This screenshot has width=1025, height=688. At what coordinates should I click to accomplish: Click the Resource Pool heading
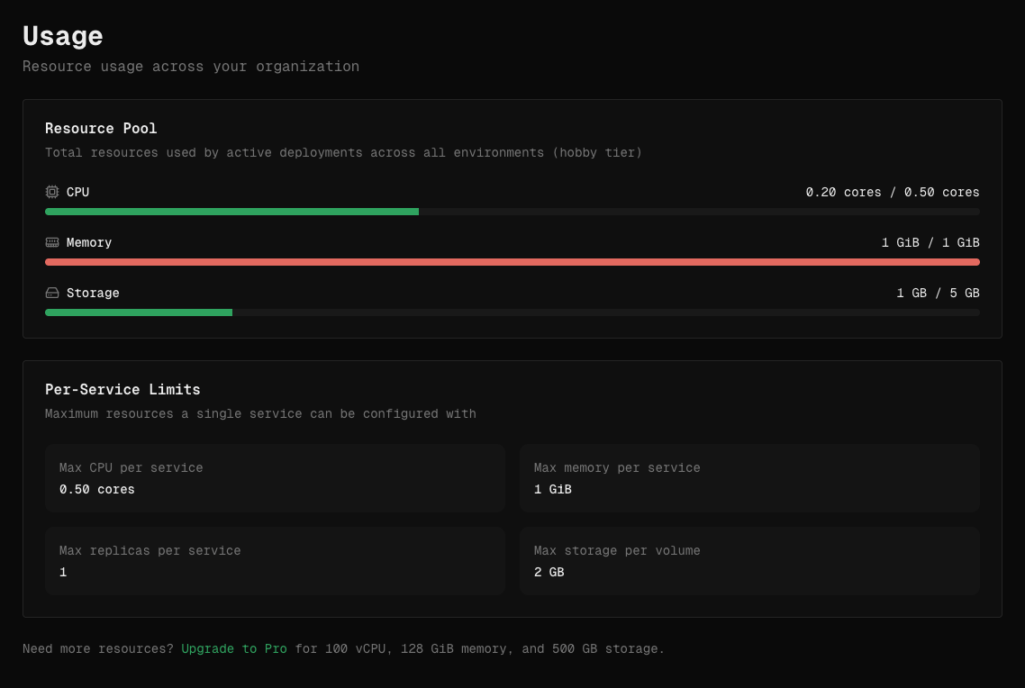pyautogui.click(x=101, y=129)
